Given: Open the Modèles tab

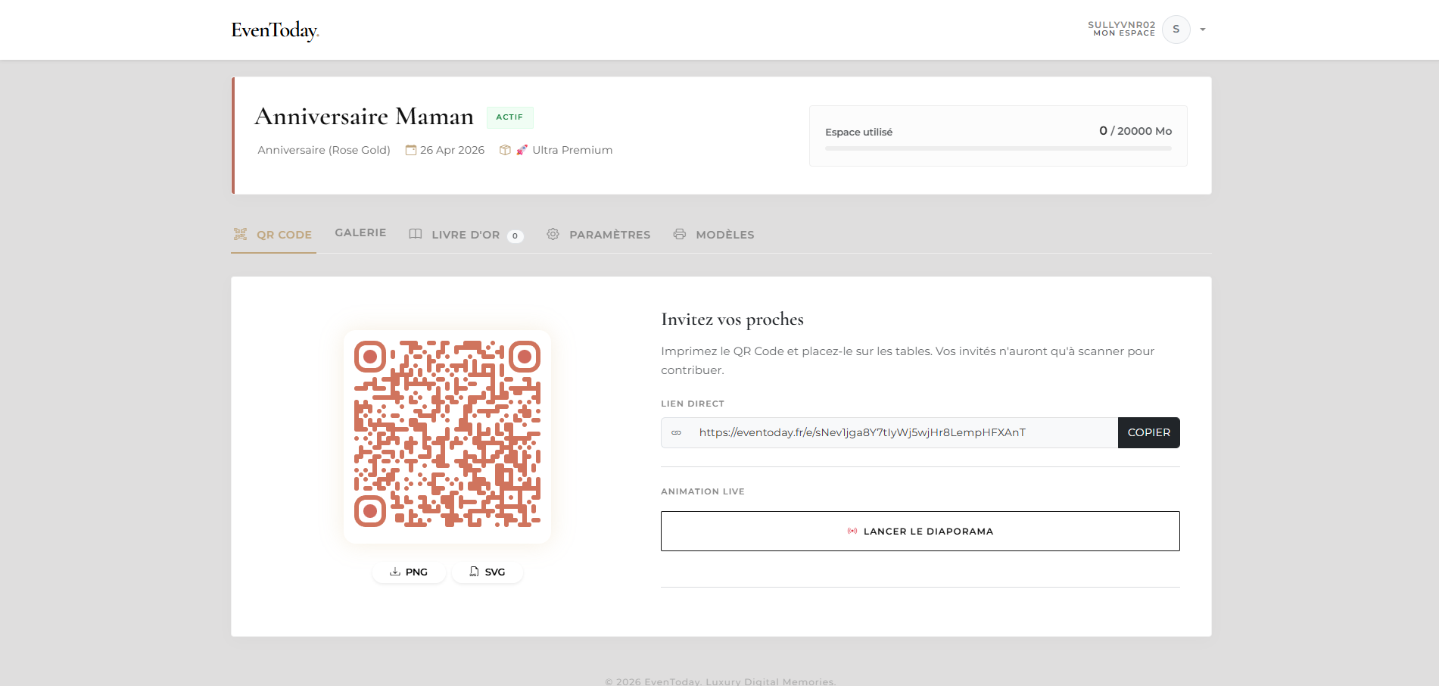Looking at the screenshot, I should (713, 235).
